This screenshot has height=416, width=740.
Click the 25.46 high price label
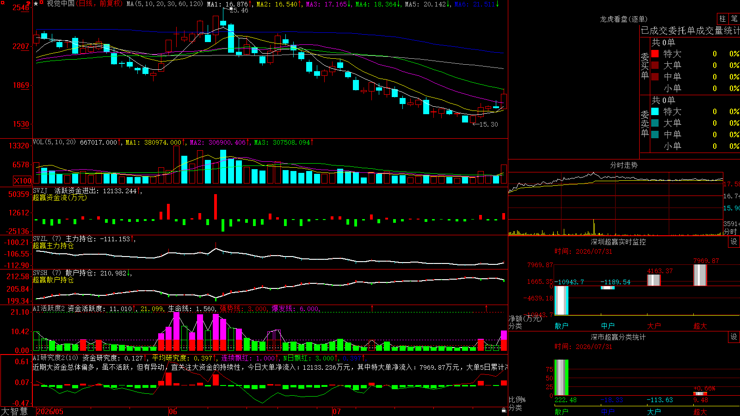[x=239, y=11]
